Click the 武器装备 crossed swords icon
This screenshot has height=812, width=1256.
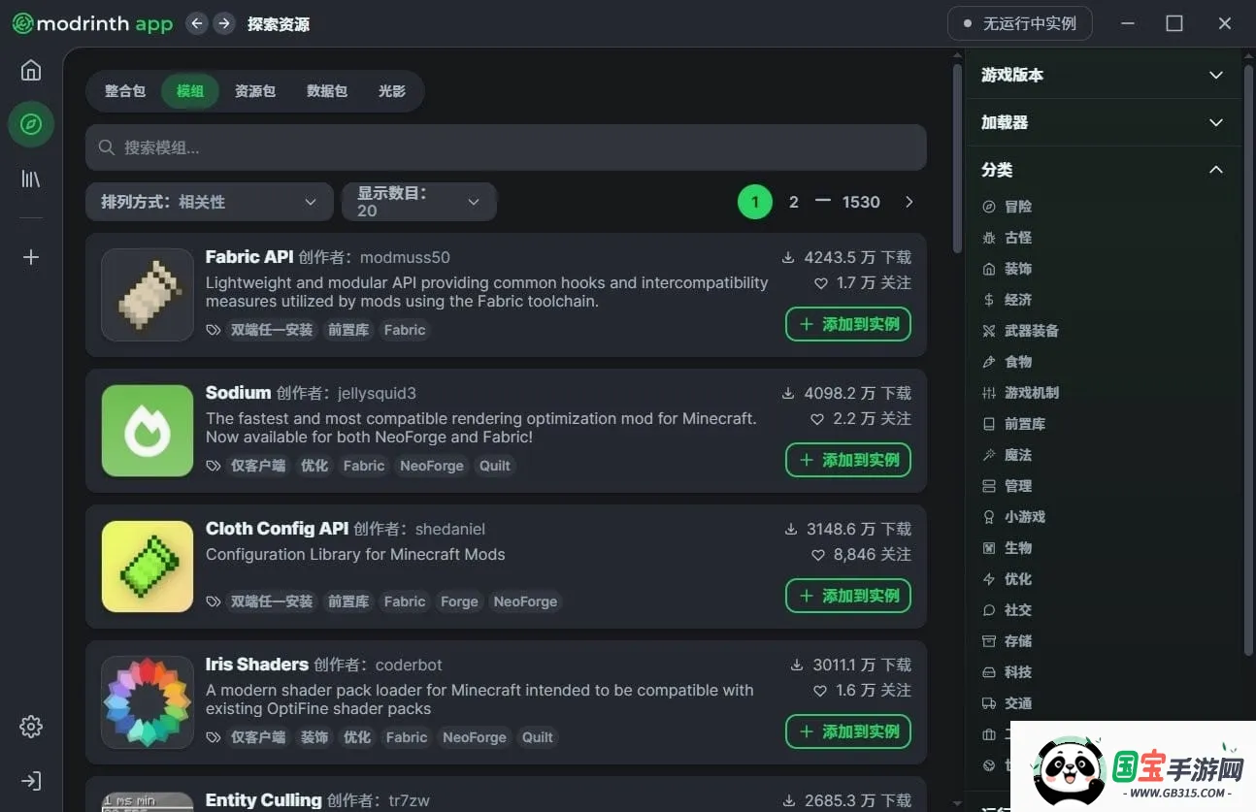click(989, 331)
